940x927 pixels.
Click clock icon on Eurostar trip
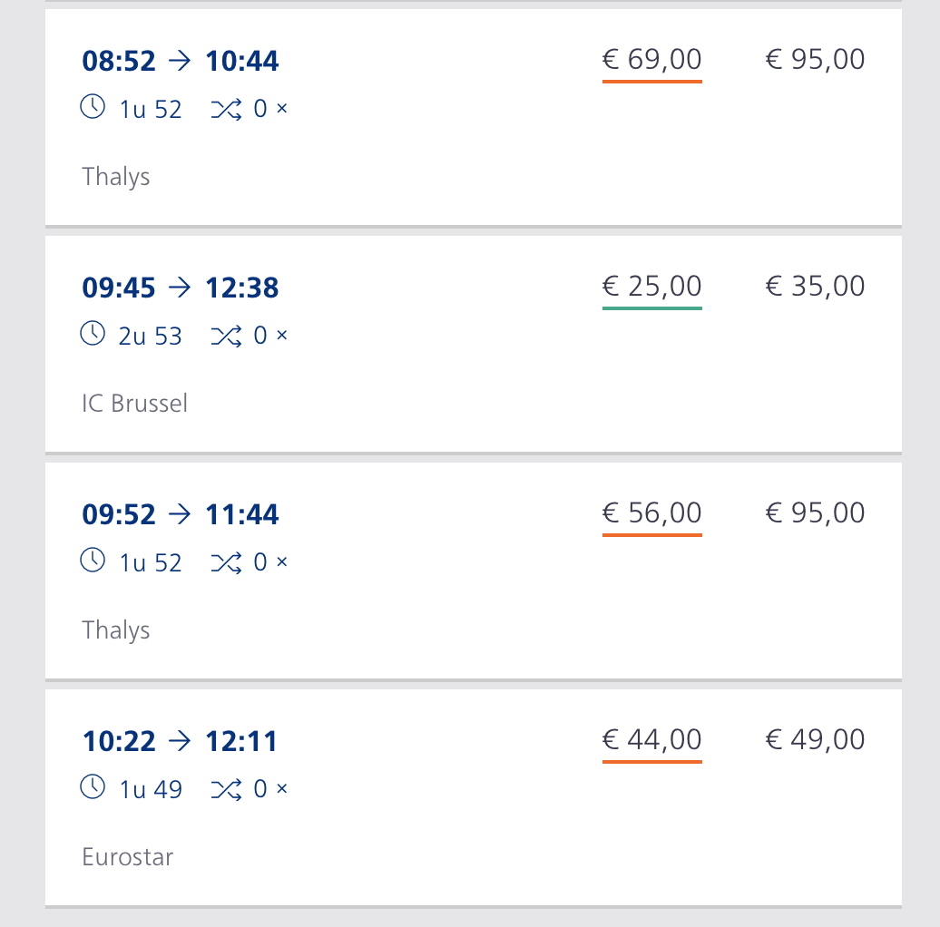point(93,788)
